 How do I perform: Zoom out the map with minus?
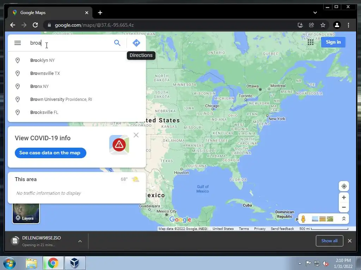click(x=344, y=207)
